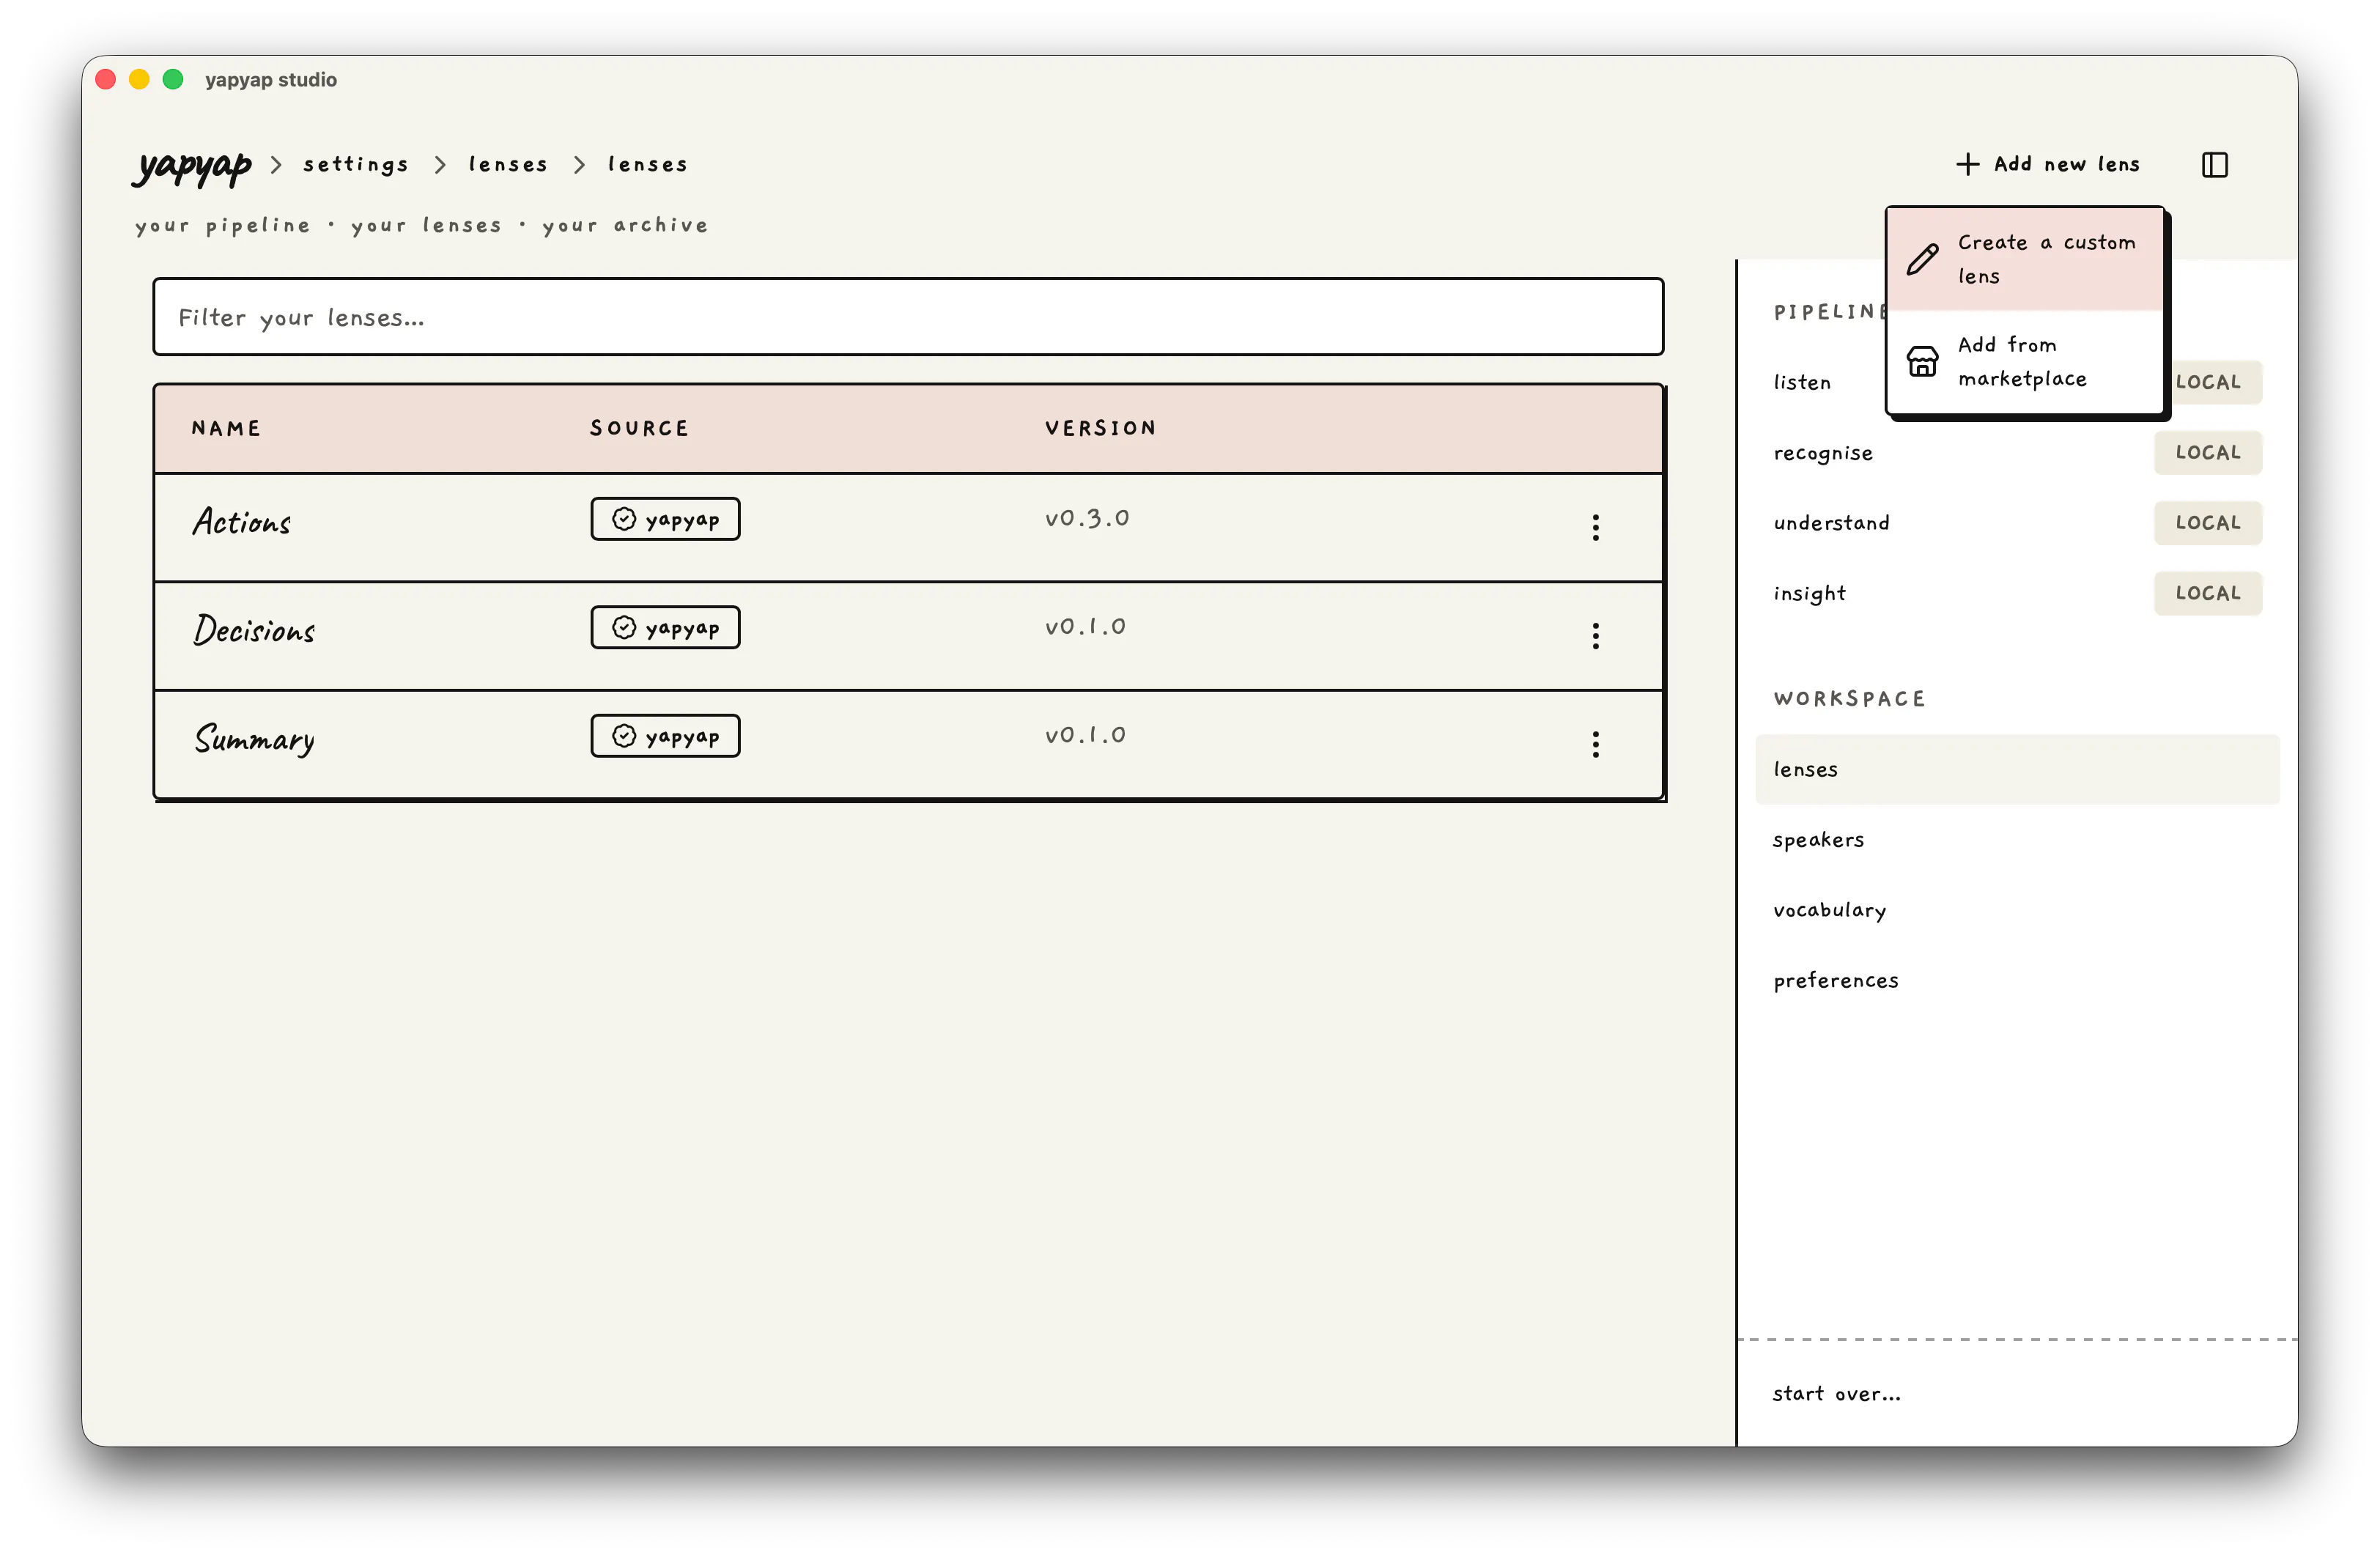Click the middle lenses breadcrumb item
This screenshot has height=1555, width=2380.
[508, 164]
